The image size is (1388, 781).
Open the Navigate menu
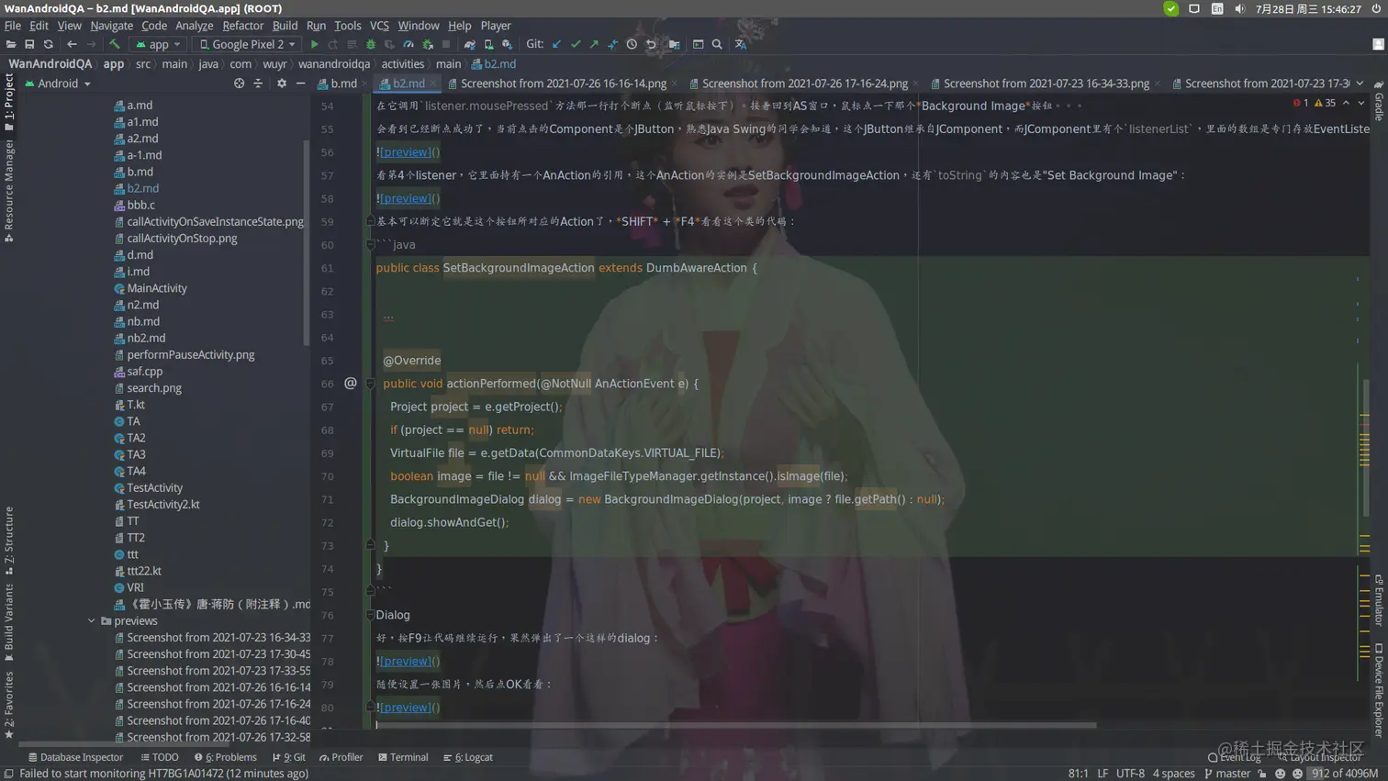pos(111,26)
